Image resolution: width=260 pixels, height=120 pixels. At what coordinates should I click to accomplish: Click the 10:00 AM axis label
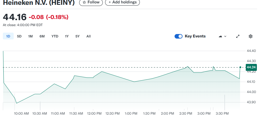[21, 113]
